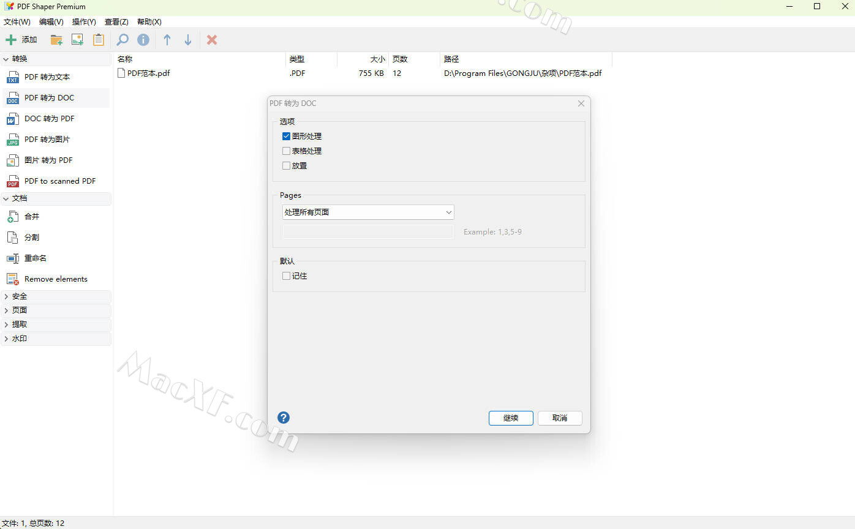Select PDF范本.pdf in the file list
This screenshot has height=529, width=855.
pos(148,73)
